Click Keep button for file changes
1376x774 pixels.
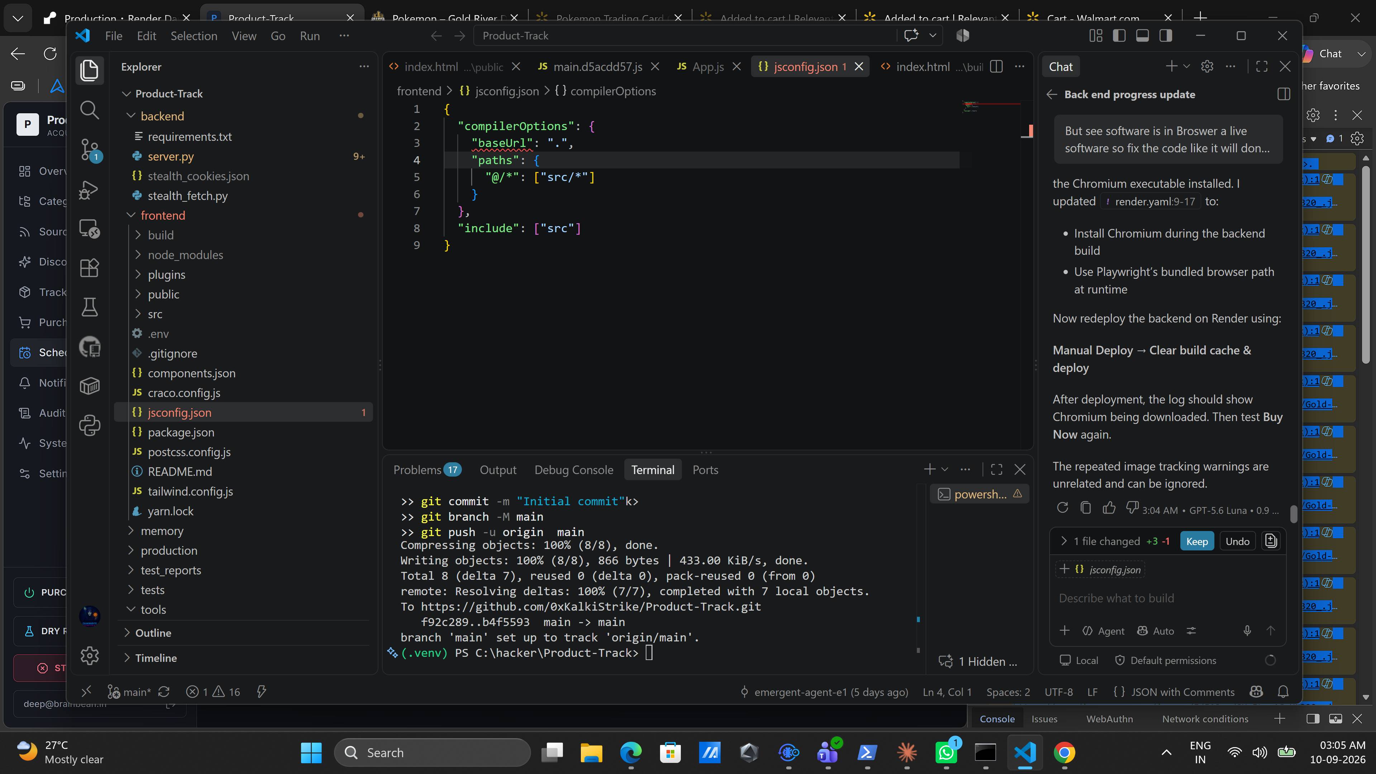(x=1196, y=541)
